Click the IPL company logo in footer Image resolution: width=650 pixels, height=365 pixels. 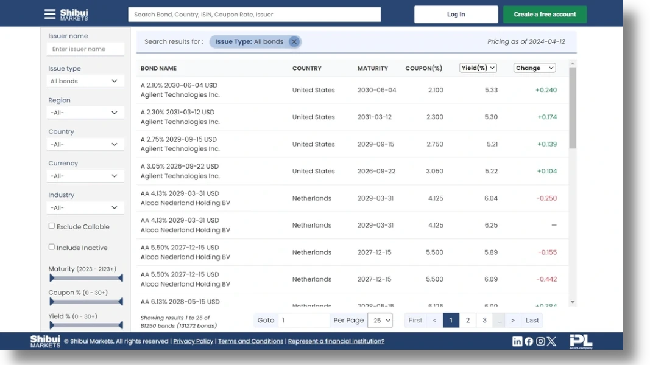581,341
